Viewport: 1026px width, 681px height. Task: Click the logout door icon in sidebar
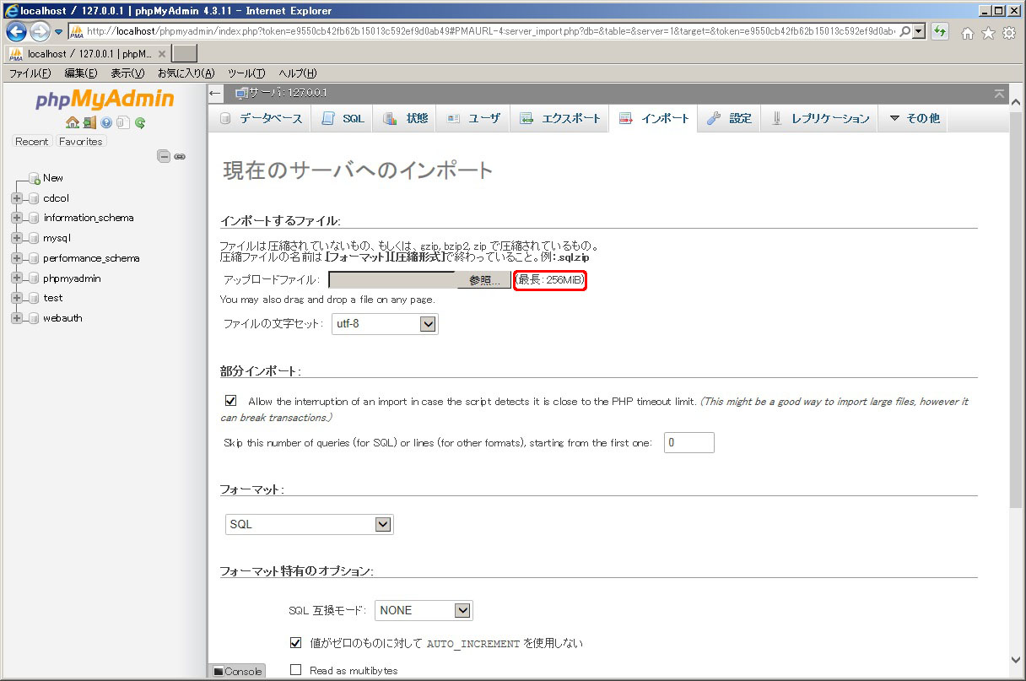89,122
